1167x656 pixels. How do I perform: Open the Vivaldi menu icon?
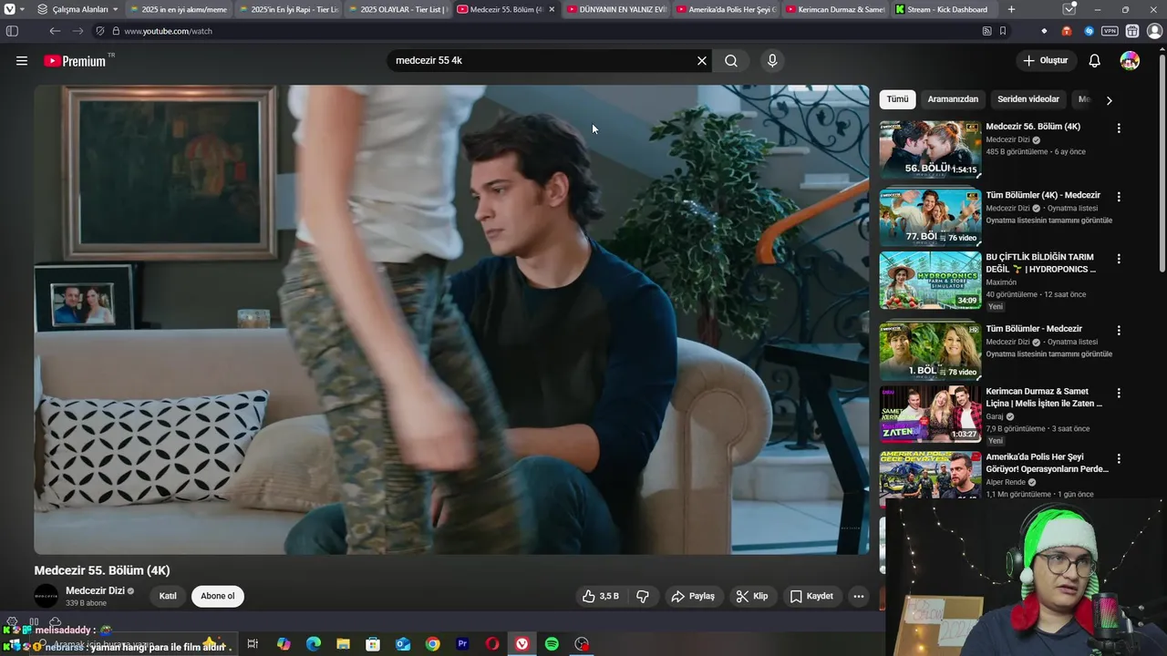coord(10,9)
